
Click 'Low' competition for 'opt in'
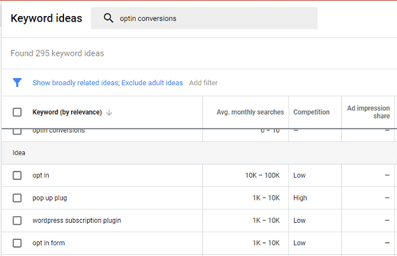(x=300, y=175)
